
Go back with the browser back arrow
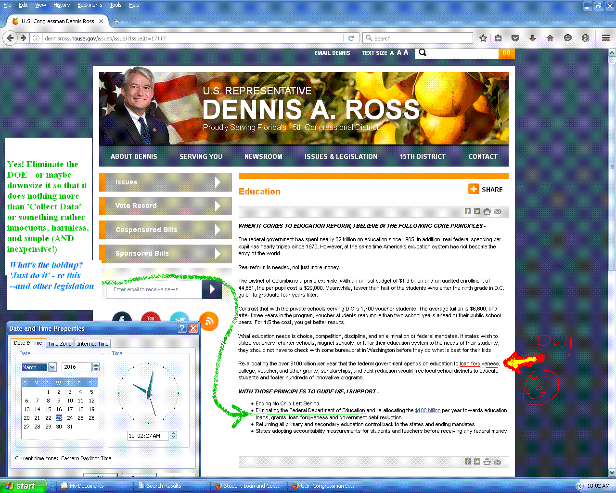point(11,38)
